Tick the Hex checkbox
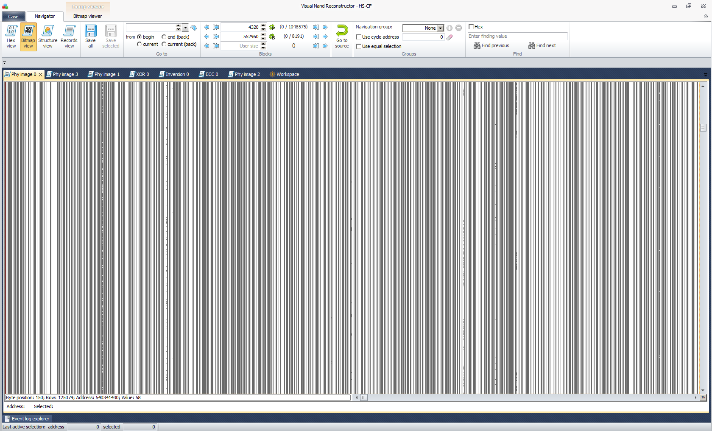 click(x=471, y=27)
